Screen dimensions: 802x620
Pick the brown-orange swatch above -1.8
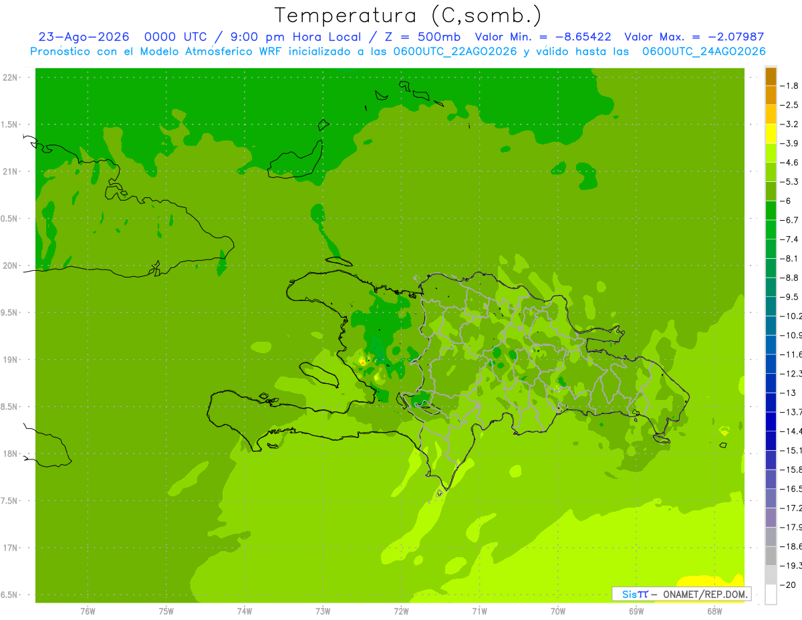(x=771, y=76)
